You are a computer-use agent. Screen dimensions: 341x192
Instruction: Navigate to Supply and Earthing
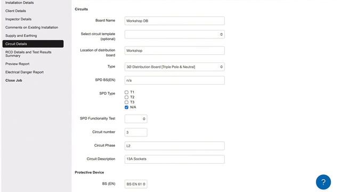21,36
